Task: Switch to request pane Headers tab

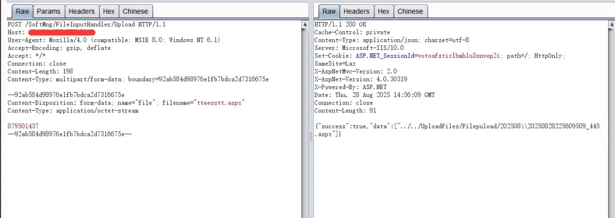Action: point(81,11)
